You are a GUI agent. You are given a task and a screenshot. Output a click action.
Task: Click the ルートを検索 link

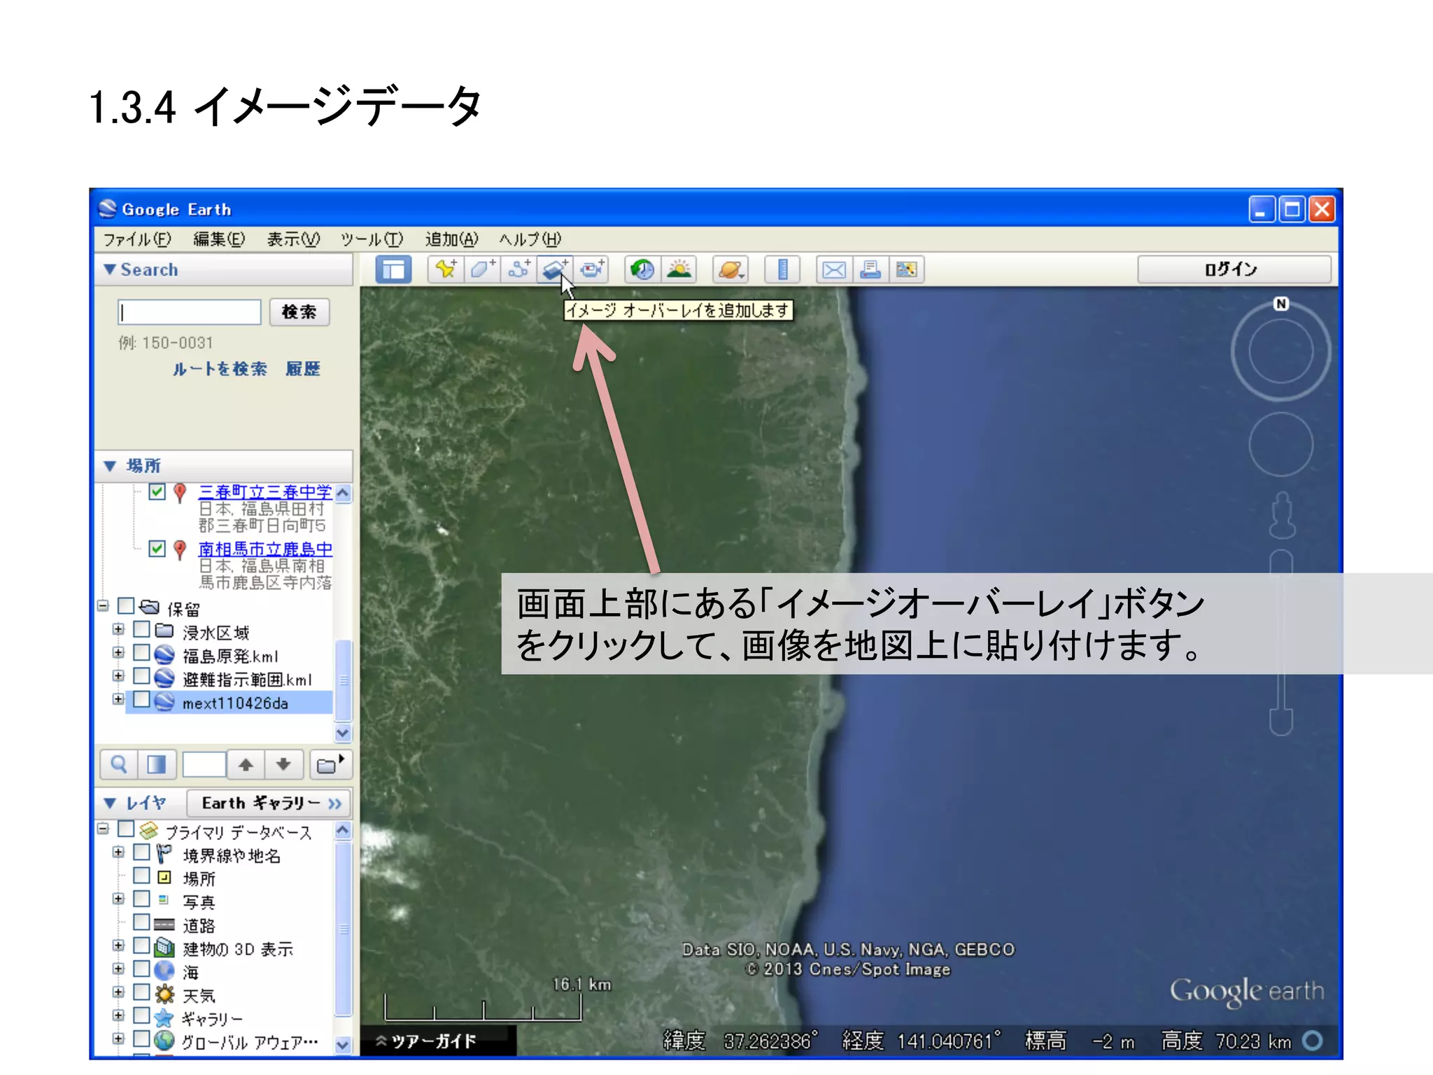coord(220,369)
